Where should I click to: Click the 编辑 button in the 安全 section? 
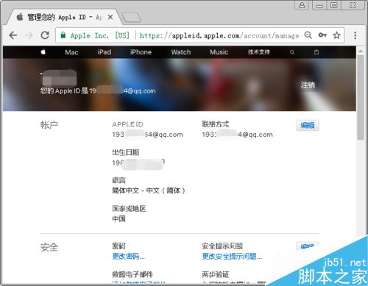[x=308, y=246]
